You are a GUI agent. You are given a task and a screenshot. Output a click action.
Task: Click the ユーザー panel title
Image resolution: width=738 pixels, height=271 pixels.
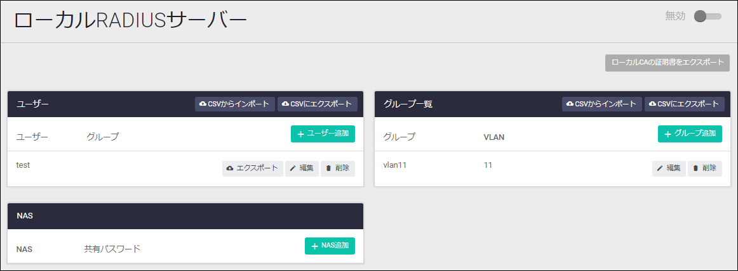click(32, 104)
